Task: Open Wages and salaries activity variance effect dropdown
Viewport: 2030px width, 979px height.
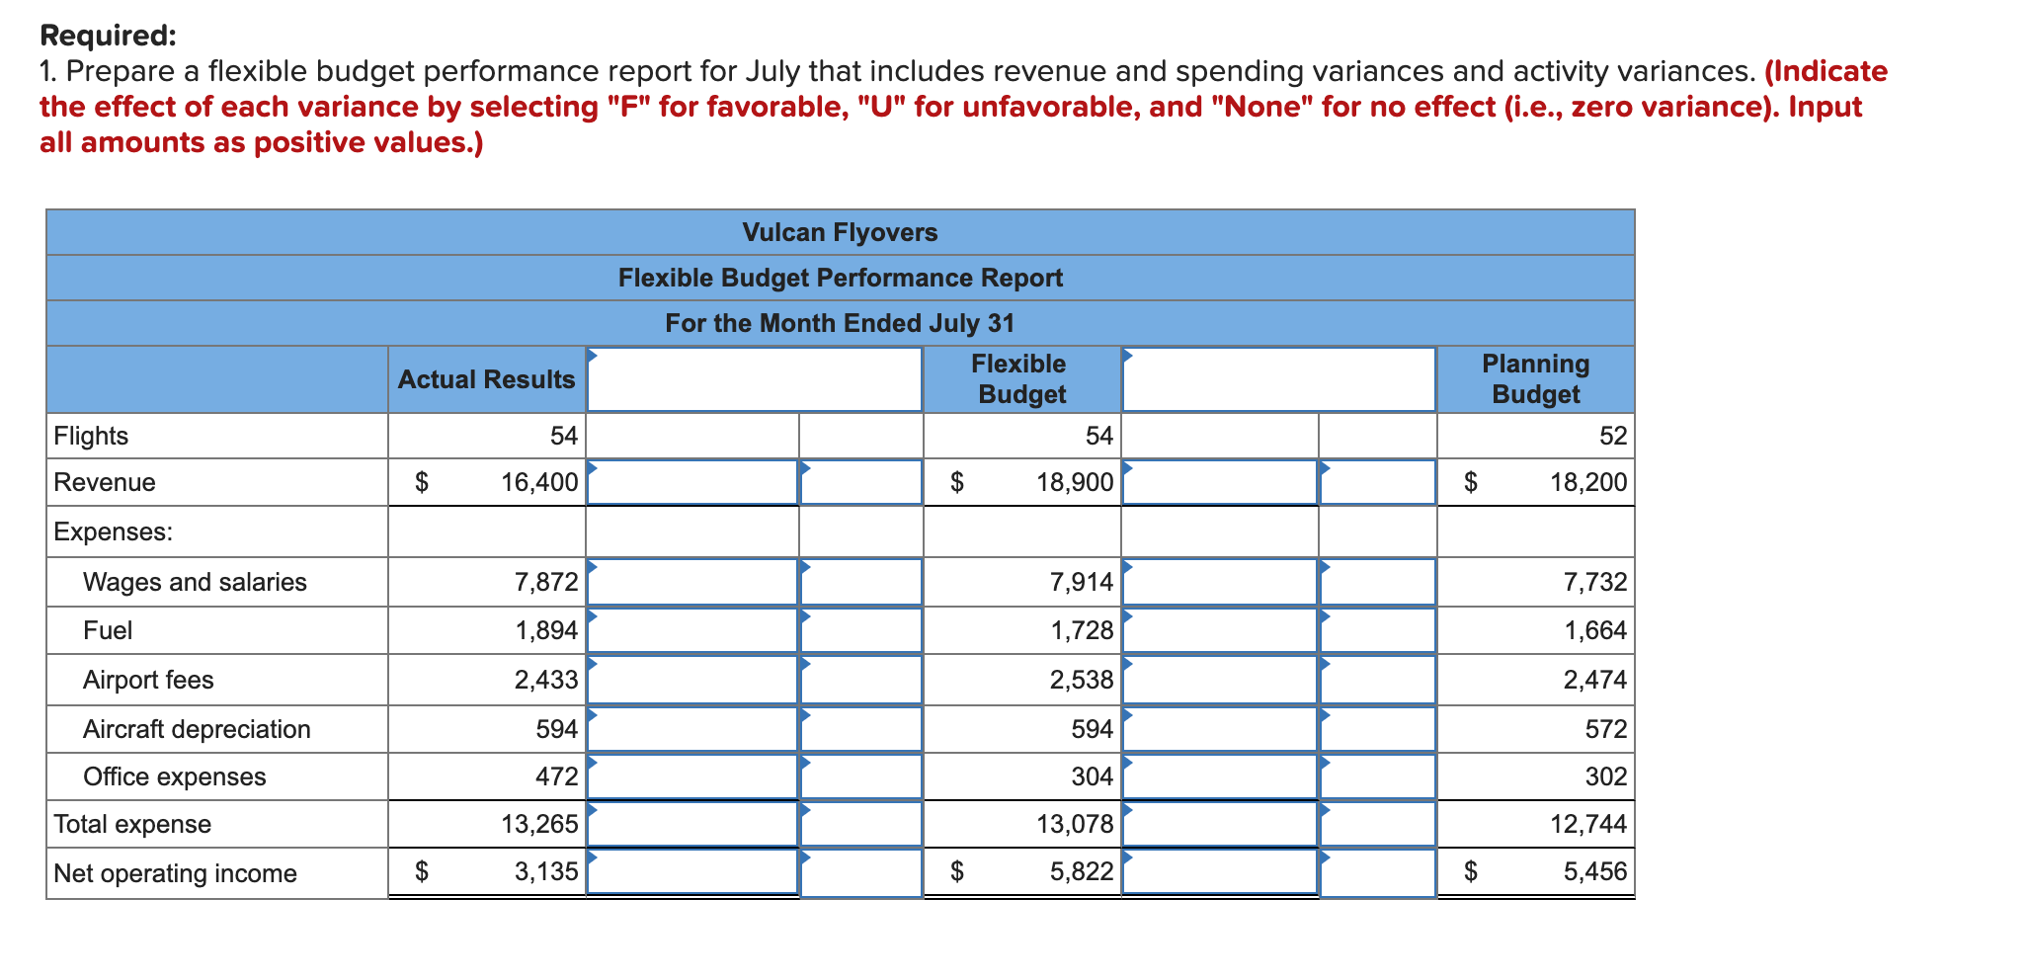Action: (1378, 582)
